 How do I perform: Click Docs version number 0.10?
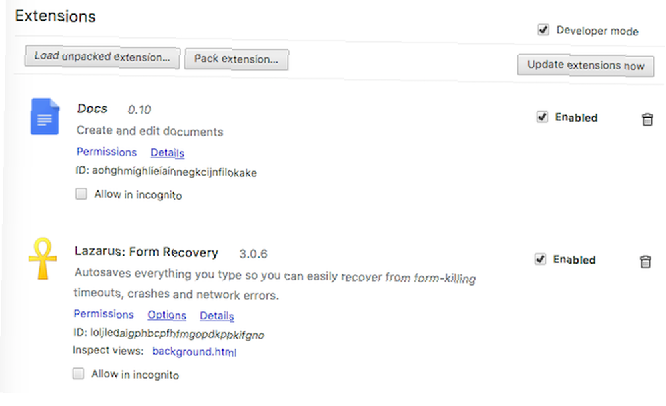tap(139, 110)
